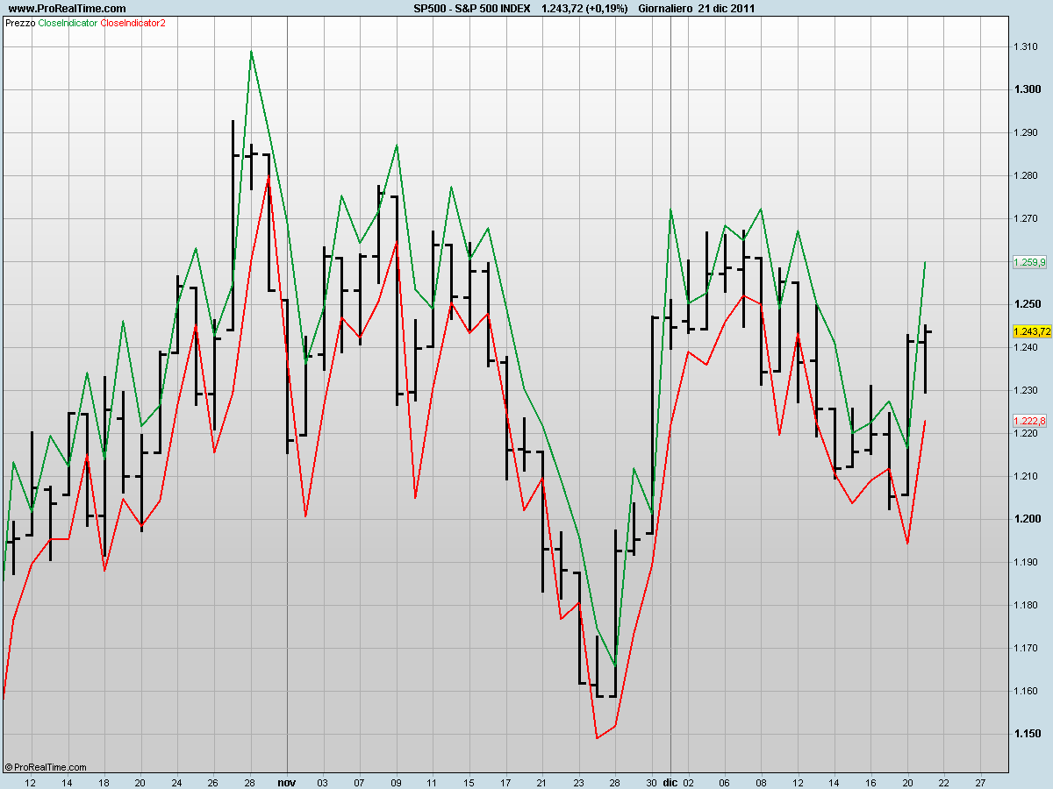Click the 1.240 price axis label

tap(1027, 347)
